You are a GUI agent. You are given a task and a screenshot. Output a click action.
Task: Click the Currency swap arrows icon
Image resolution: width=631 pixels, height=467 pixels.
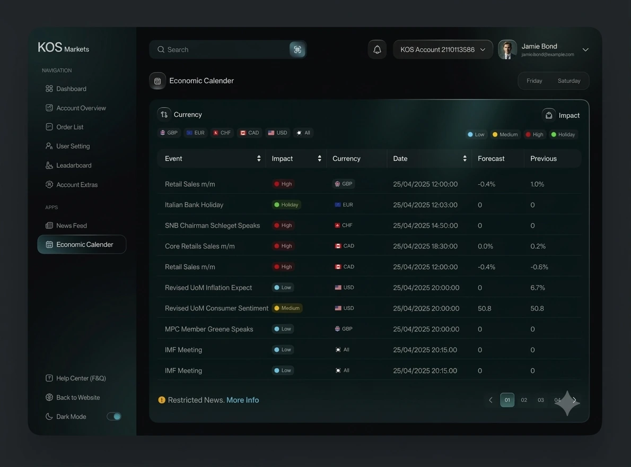pos(164,115)
